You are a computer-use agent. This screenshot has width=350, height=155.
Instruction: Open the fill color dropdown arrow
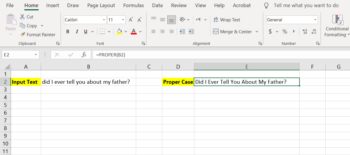[x=126, y=32]
